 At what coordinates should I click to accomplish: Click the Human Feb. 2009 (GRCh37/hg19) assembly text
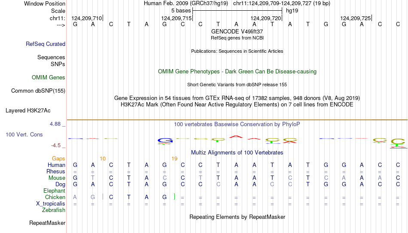pyautogui.click(x=186, y=3)
